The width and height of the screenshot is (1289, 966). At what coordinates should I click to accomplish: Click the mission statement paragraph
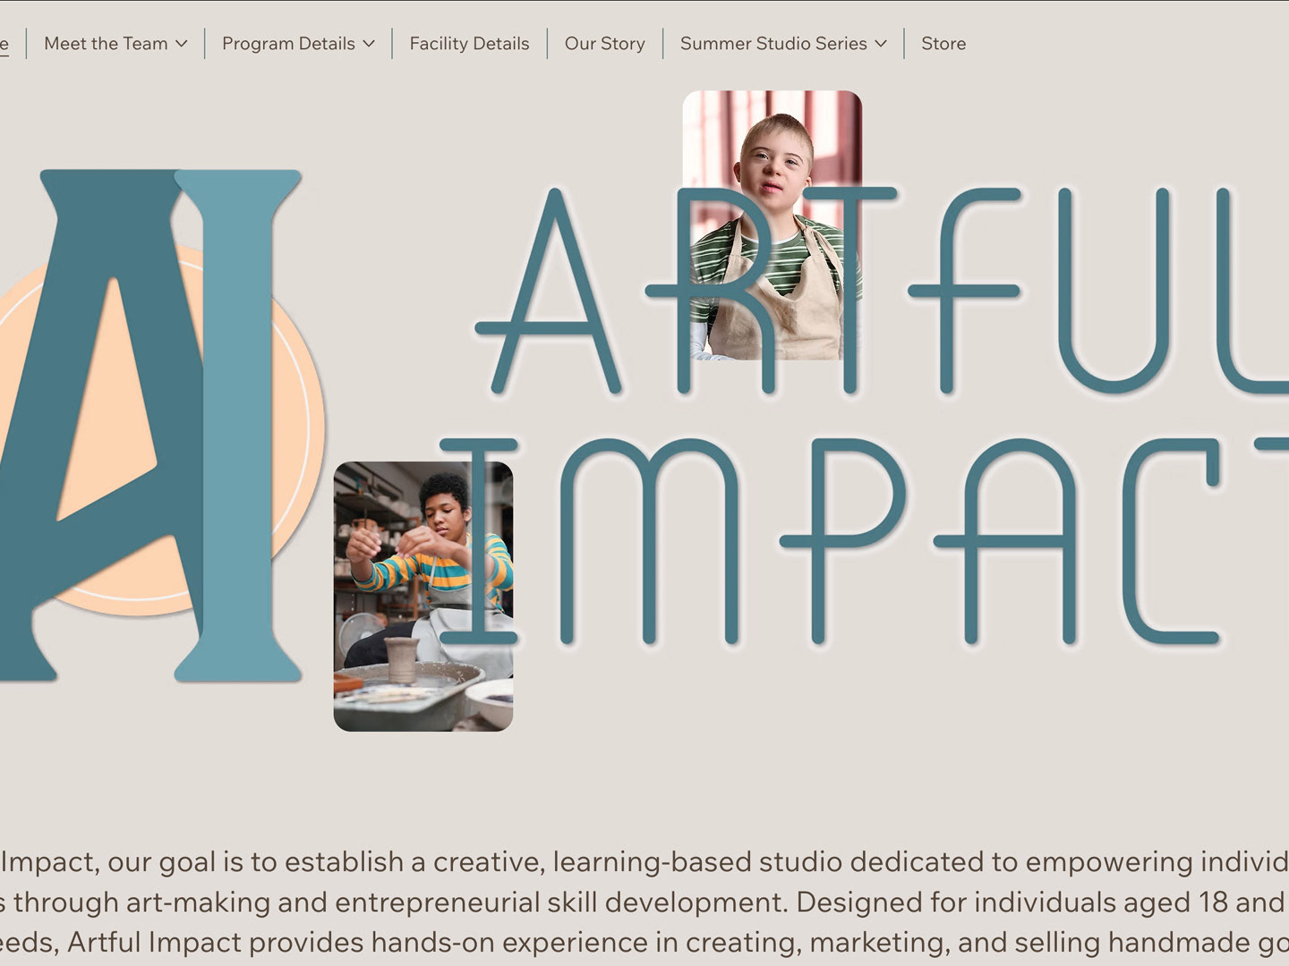644,902
